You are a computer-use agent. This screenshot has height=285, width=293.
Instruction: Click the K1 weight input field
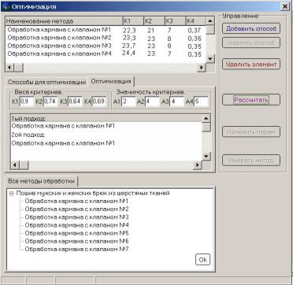(x=27, y=102)
